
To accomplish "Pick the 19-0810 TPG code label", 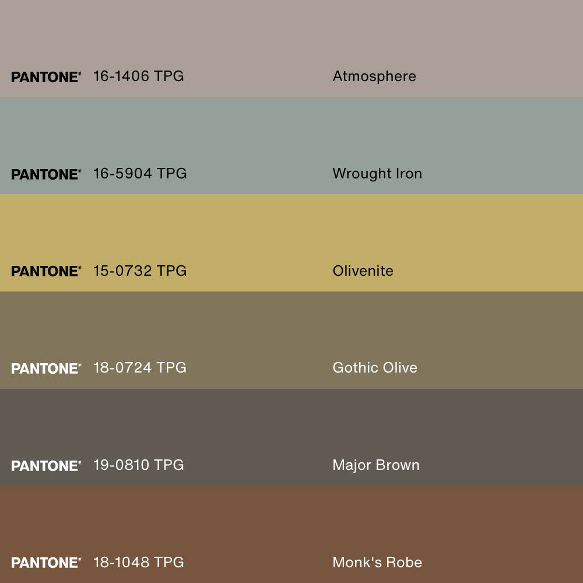I will [x=138, y=465].
